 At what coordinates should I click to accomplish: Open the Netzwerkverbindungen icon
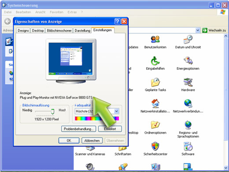point(188,104)
